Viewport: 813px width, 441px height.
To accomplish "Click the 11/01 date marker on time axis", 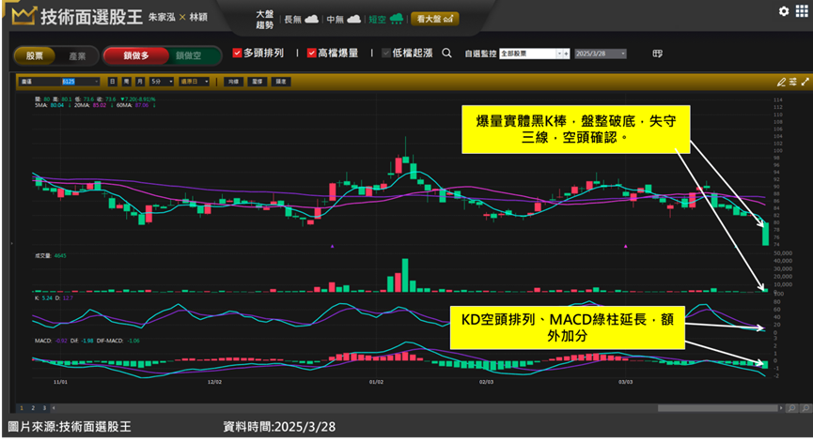I will click(61, 382).
